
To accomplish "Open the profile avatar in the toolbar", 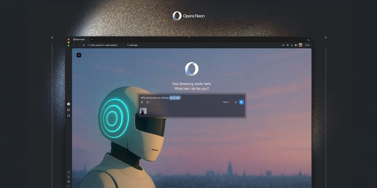I will 300,45.
